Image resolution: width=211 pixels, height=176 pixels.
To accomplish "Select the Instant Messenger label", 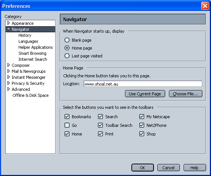I will (x=29, y=77).
